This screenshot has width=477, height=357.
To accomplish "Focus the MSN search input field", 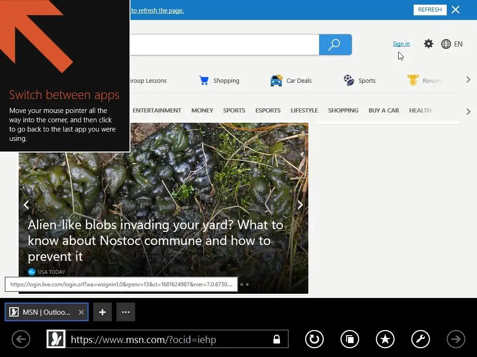I will [x=225, y=45].
